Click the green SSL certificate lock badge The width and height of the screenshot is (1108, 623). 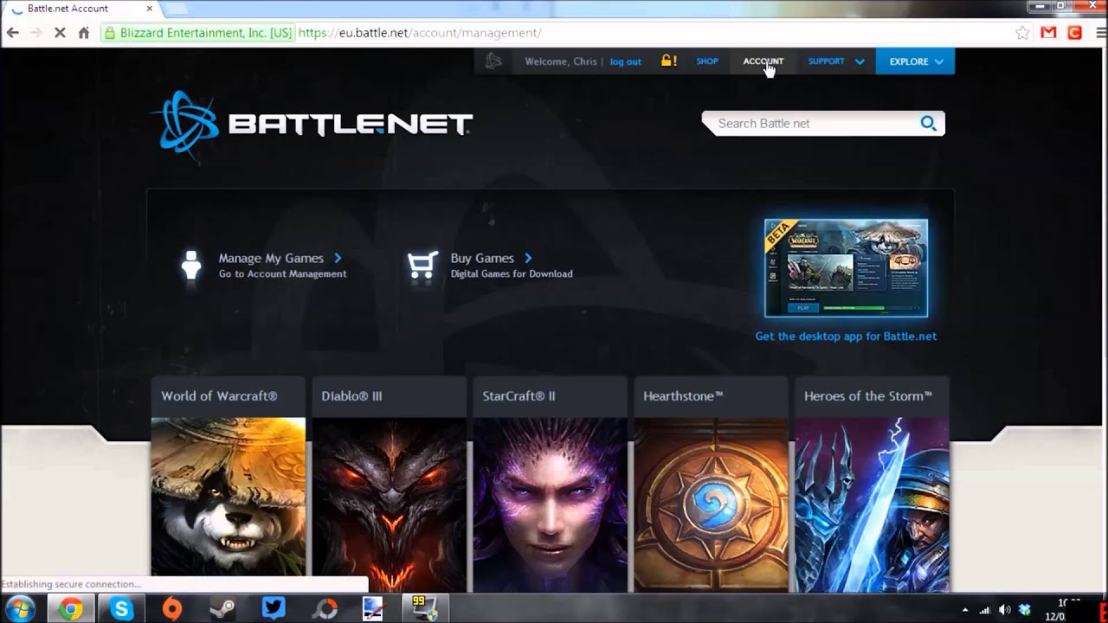pyautogui.click(x=198, y=33)
